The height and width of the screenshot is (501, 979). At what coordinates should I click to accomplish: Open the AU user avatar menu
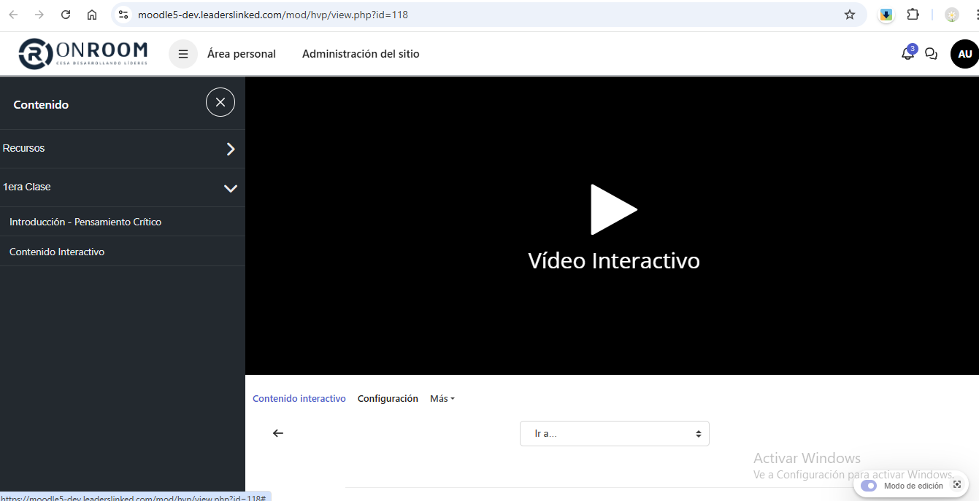(x=964, y=54)
